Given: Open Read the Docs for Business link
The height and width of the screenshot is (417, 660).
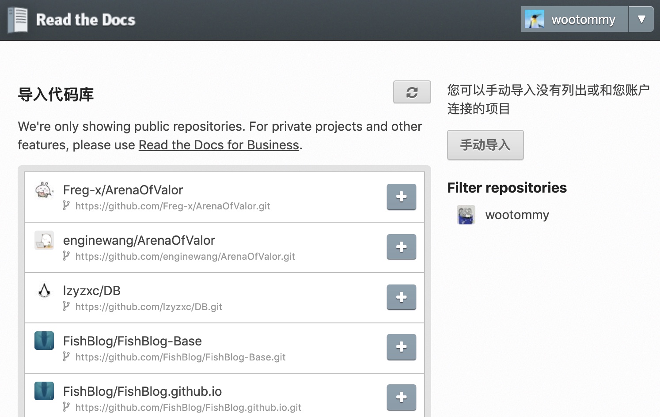Looking at the screenshot, I should coord(219,145).
